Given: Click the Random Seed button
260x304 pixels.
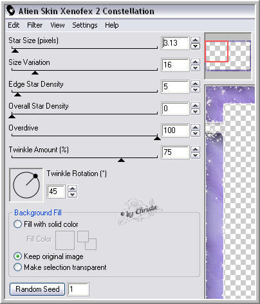Looking at the screenshot, I should coord(37,289).
